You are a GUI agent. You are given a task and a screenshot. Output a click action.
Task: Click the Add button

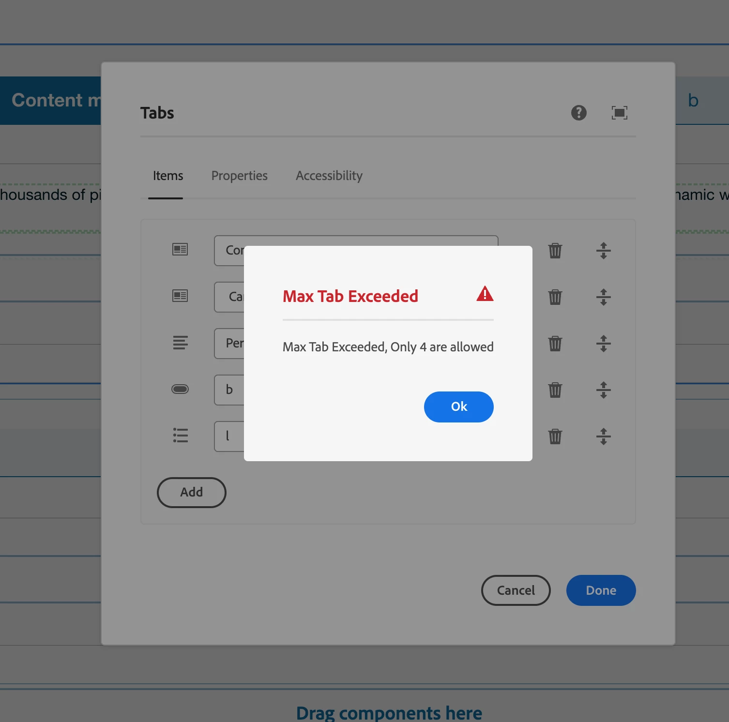pyautogui.click(x=192, y=492)
